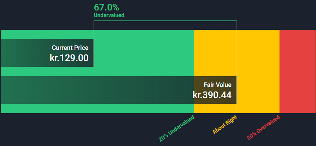This screenshot has width=316, height=146.
Task: Click the red overvalued zone
Action: click(297, 71)
